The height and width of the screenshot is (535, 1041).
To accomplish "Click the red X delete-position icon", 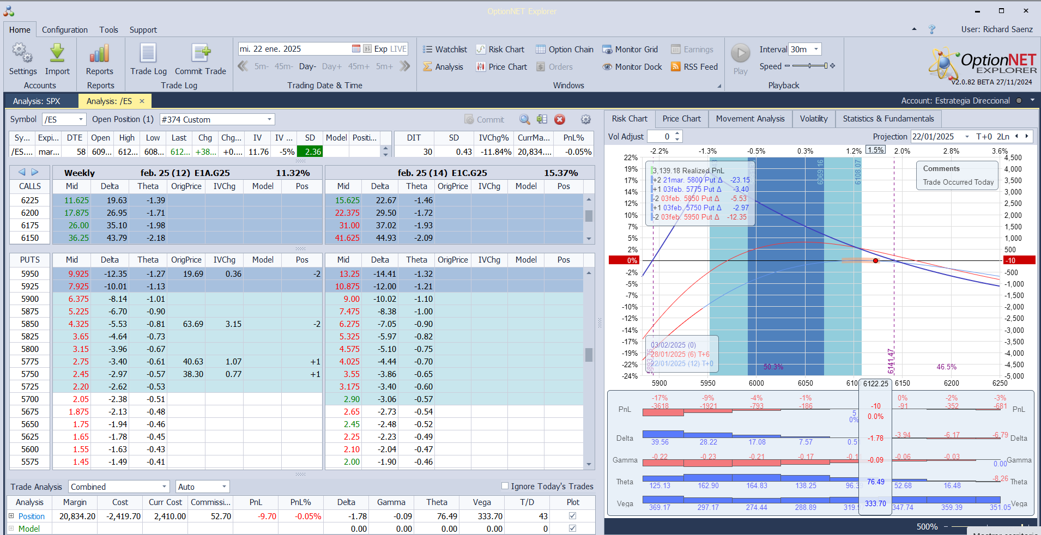I will pos(560,119).
